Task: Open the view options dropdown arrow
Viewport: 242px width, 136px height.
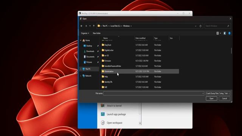Action: 220,33
